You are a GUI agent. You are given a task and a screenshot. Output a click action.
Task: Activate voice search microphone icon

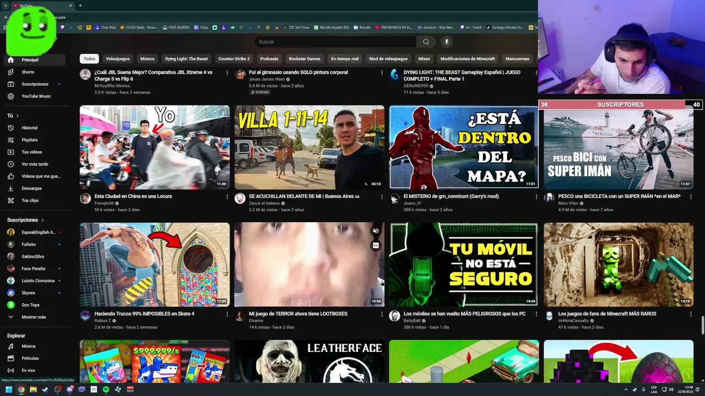pyautogui.click(x=447, y=42)
